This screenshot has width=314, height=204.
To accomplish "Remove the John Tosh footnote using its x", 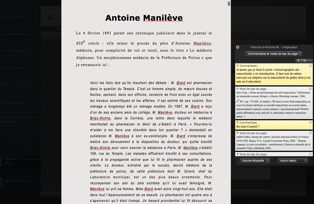I will (310, 89).
